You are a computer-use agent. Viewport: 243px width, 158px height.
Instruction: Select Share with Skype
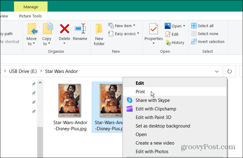tap(175, 100)
